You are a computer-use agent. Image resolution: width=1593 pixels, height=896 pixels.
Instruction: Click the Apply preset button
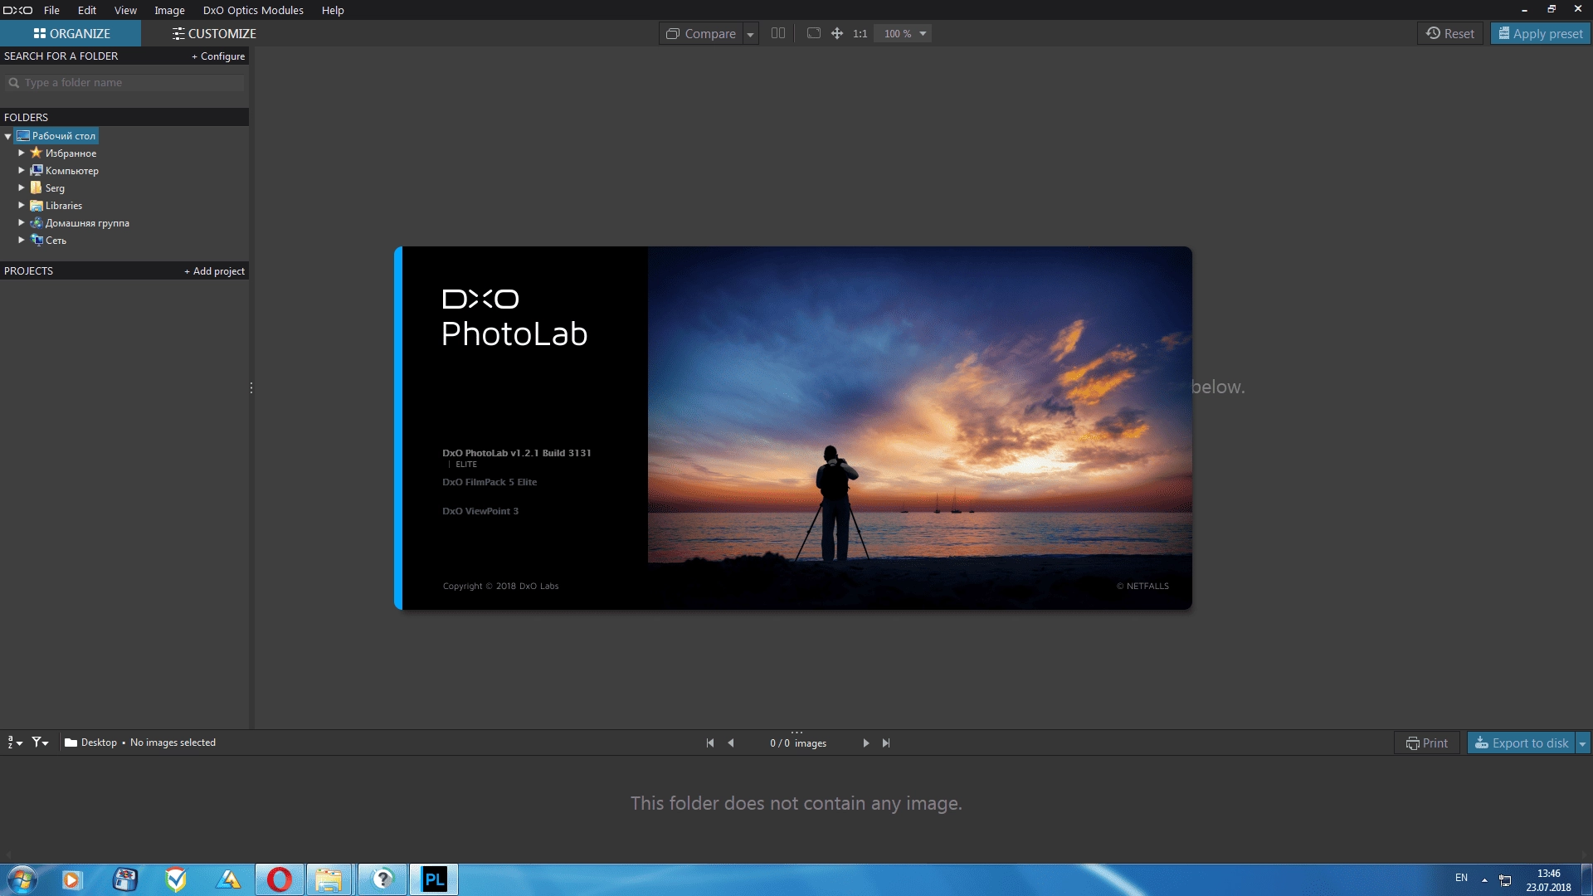pyautogui.click(x=1541, y=33)
